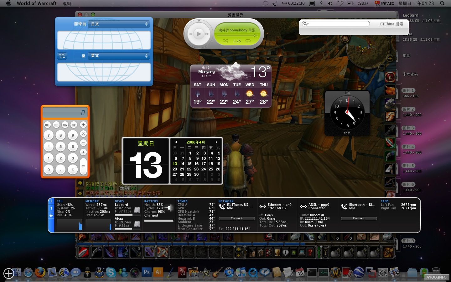
Task: Click the iTunes widget track progress slider
Action: [237, 36]
